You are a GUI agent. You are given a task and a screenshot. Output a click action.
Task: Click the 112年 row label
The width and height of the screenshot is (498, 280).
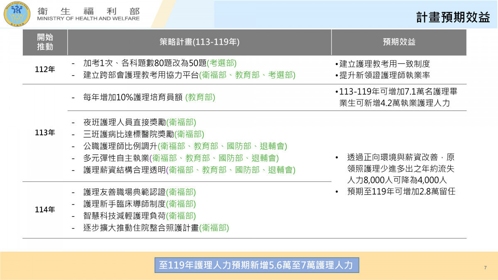tap(45, 69)
